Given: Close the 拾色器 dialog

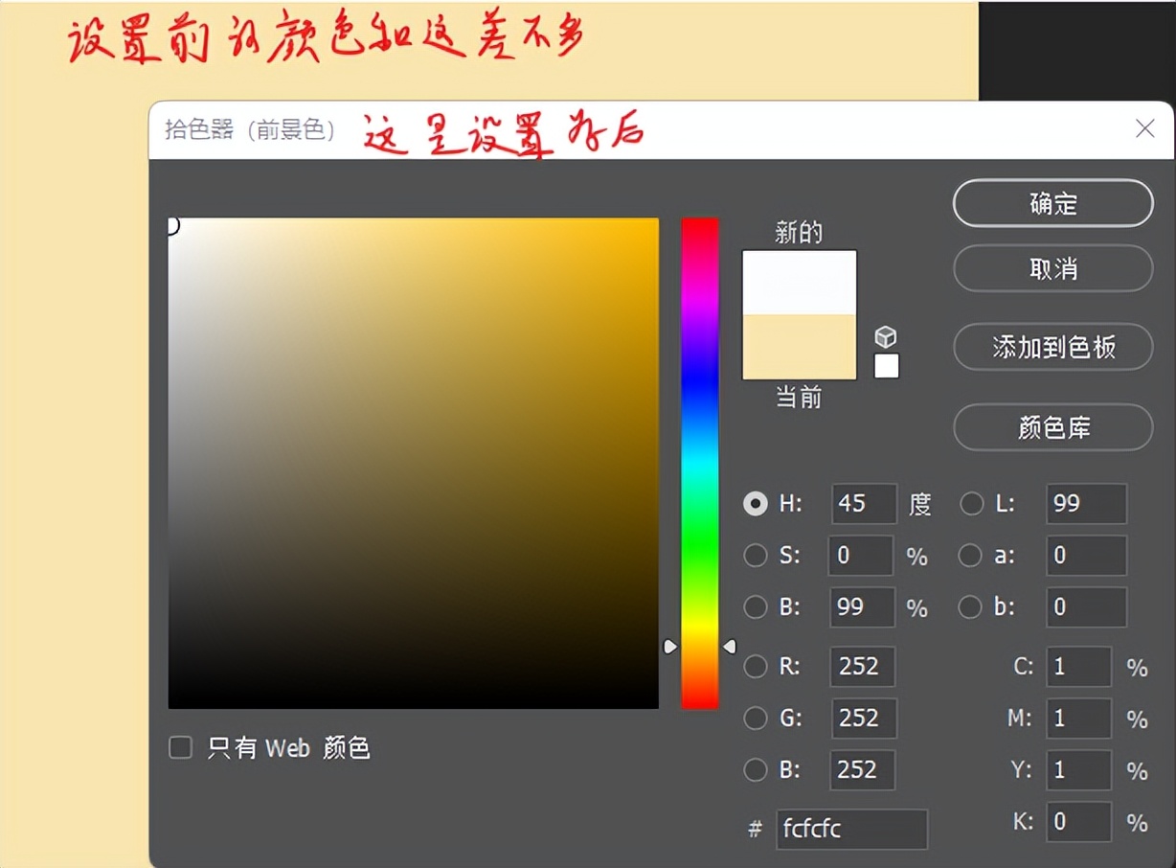Looking at the screenshot, I should click(1145, 128).
